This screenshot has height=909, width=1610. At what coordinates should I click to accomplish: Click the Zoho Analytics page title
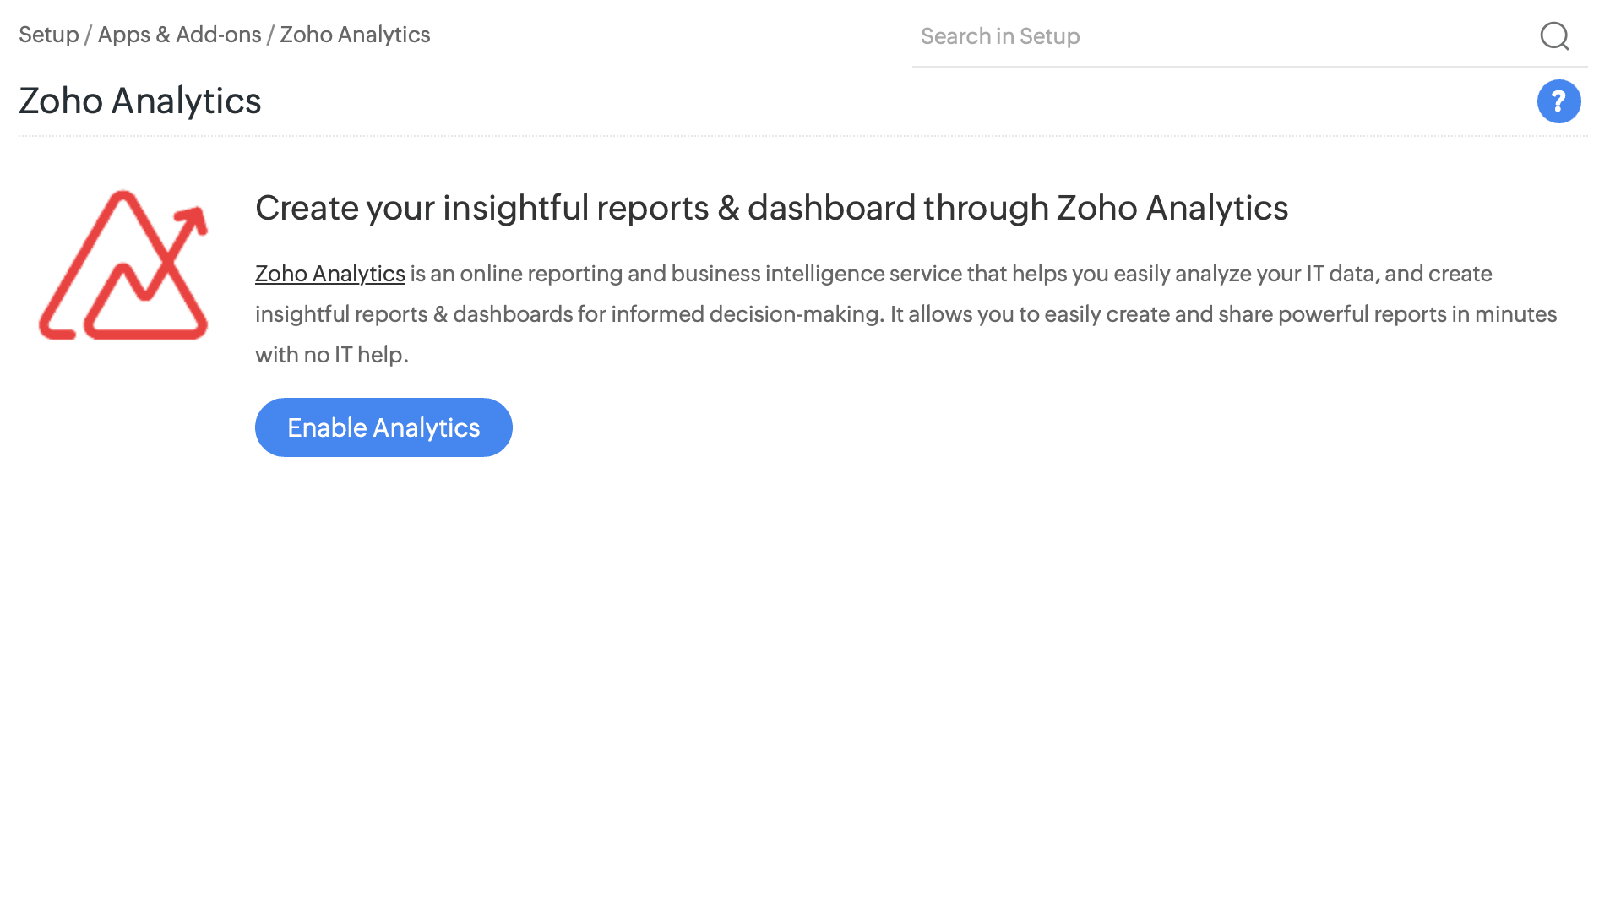click(x=139, y=101)
